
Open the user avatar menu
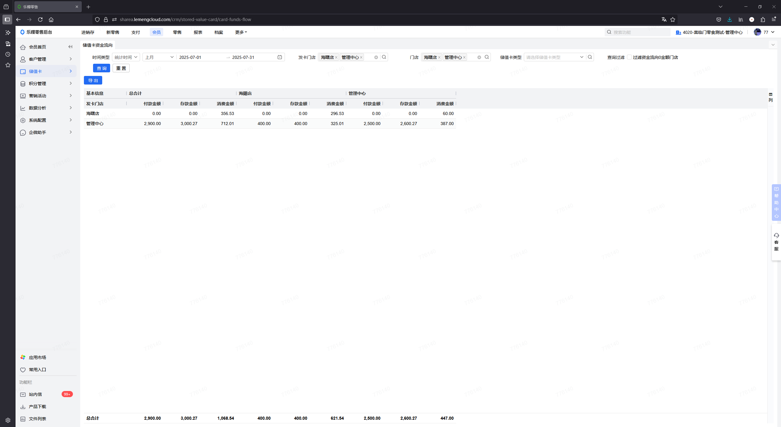click(764, 32)
